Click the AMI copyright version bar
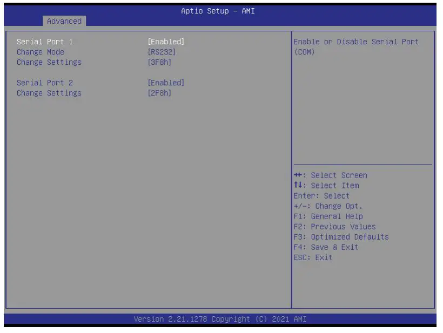The width and height of the screenshot is (443, 333). (x=221, y=320)
